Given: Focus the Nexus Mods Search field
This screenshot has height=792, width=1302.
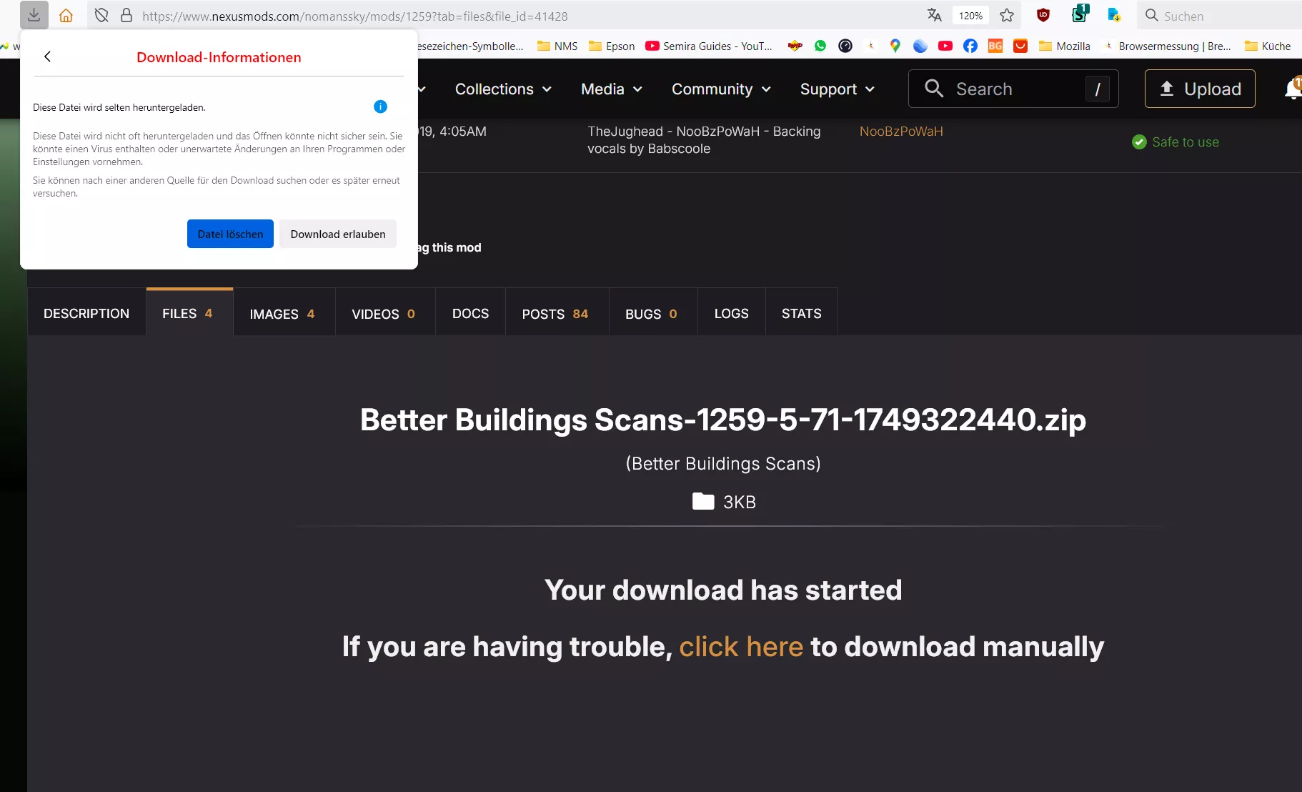Looking at the screenshot, I should tap(1013, 89).
